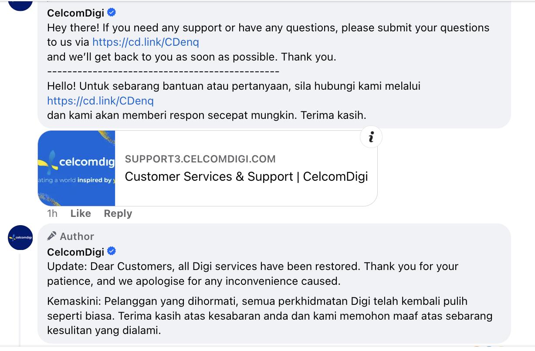This screenshot has height=351, width=535.
Task: Open the CelcomDigi link preview thumbnail image
Action: [x=77, y=168]
